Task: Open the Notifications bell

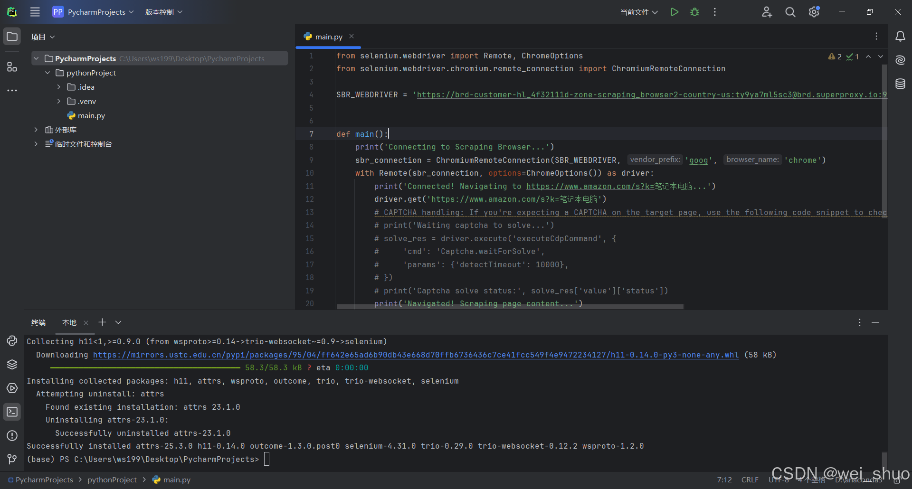Action: coord(900,37)
